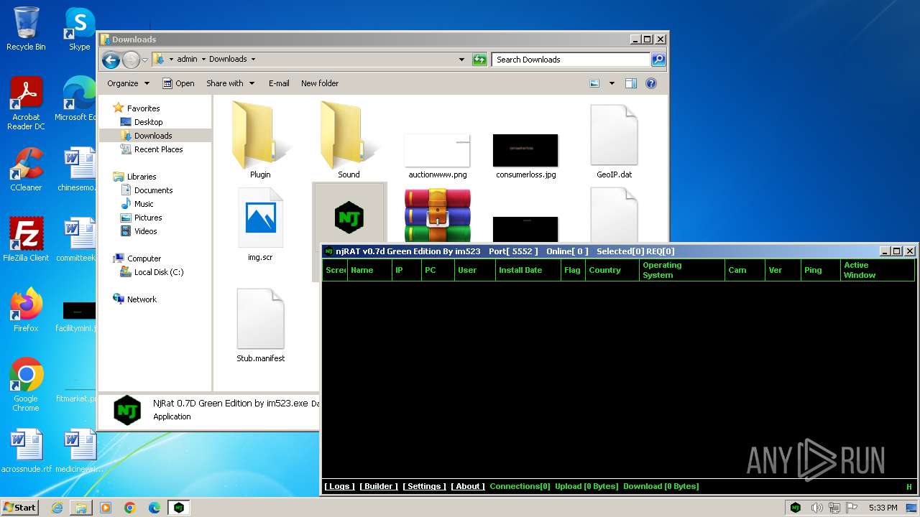Expand the admin breadcrumb arrow

tap(203, 60)
